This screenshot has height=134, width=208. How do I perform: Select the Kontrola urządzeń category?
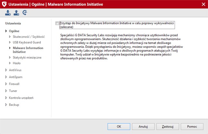click(21, 98)
